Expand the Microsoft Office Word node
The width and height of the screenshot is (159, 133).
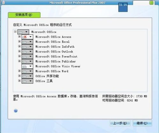tap(19, 71)
